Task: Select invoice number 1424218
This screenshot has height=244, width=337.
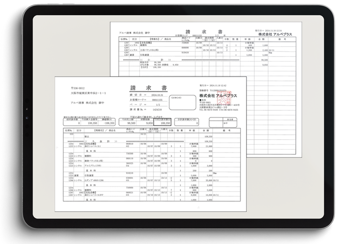Action: pos(157,109)
